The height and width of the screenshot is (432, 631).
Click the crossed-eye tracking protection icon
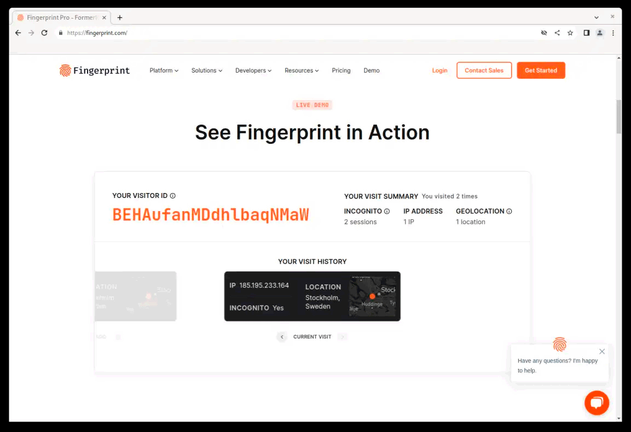[x=543, y=33]
